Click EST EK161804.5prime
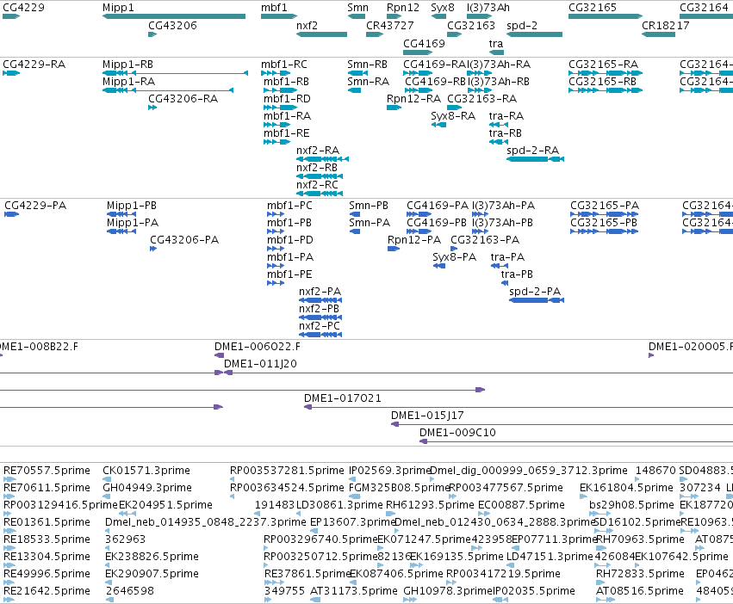This screenshot has width=733, height=604. tap(626, 488)
